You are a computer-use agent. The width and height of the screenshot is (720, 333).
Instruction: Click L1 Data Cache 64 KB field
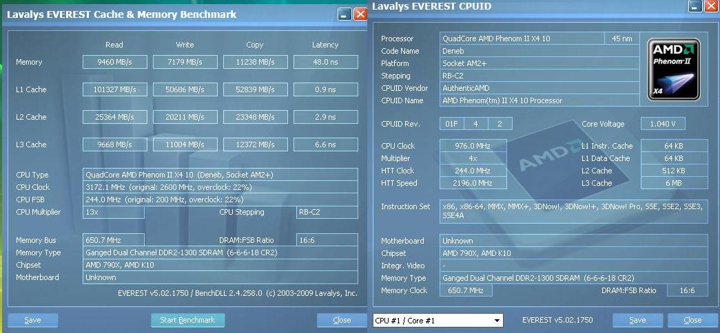point(675,158)
